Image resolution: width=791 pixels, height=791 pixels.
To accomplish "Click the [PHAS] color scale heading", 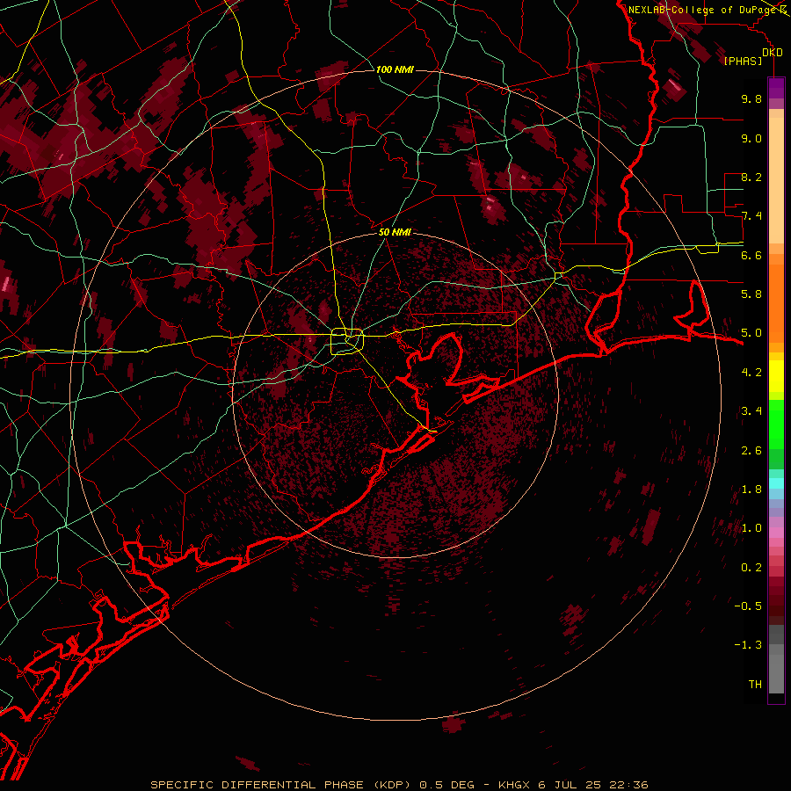I will pos(743,62).
